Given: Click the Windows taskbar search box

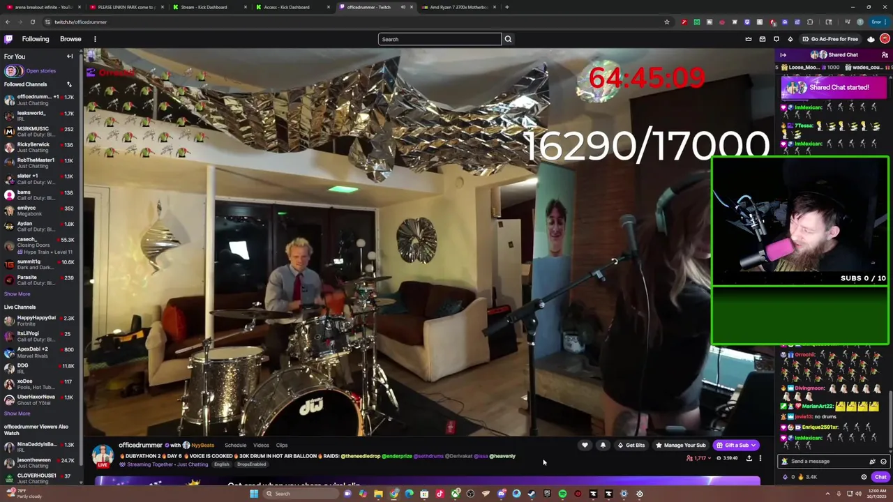Looking at the screenshot, I should tap(301, 494).
